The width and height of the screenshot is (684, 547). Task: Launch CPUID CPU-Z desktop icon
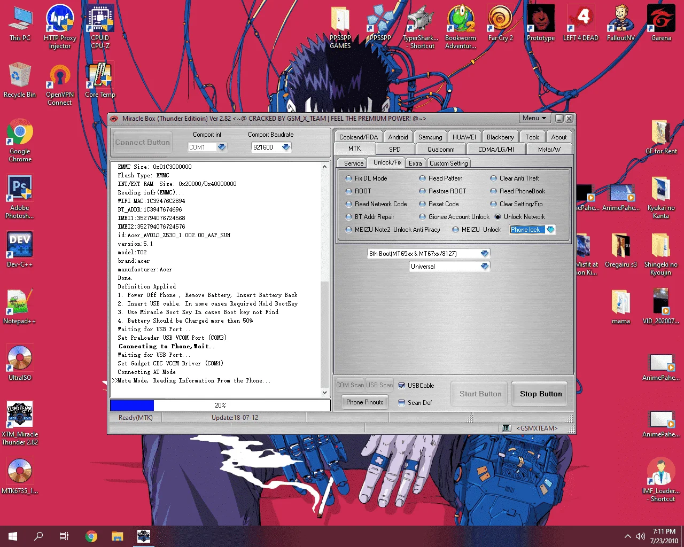point(100,27)
